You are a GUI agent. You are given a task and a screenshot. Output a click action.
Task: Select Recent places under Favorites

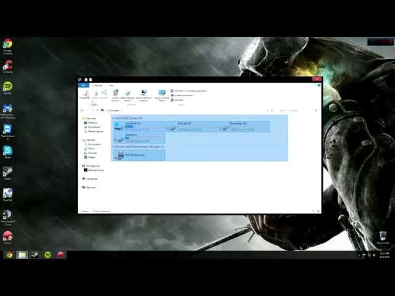click(93, 131)
